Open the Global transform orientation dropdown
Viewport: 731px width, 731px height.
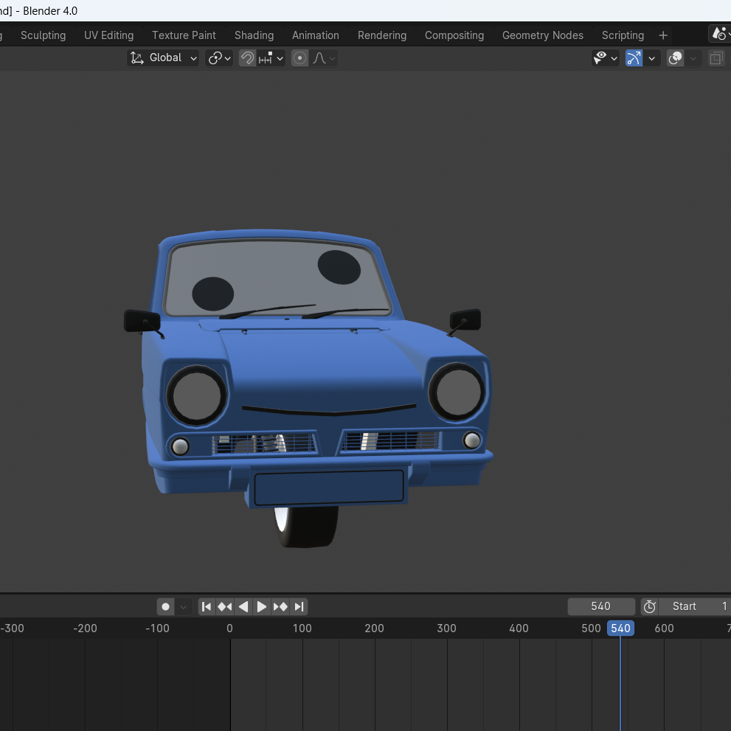(163, 58)
